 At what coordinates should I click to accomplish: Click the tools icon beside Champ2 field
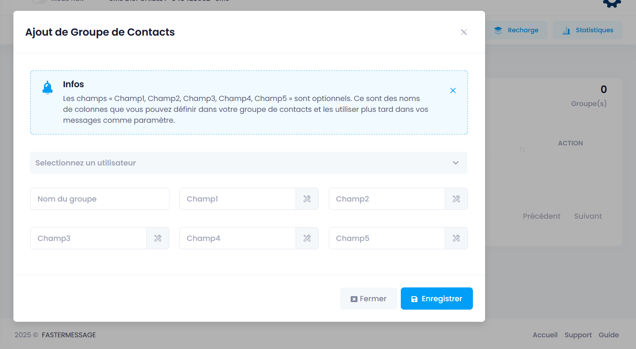click(x=456, y=199)
